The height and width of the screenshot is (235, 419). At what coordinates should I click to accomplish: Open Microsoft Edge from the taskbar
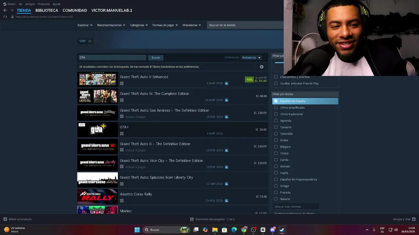234,230
